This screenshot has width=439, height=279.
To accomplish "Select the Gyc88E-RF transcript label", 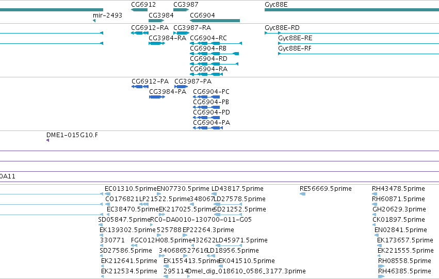I will click(x=295, y=48).
